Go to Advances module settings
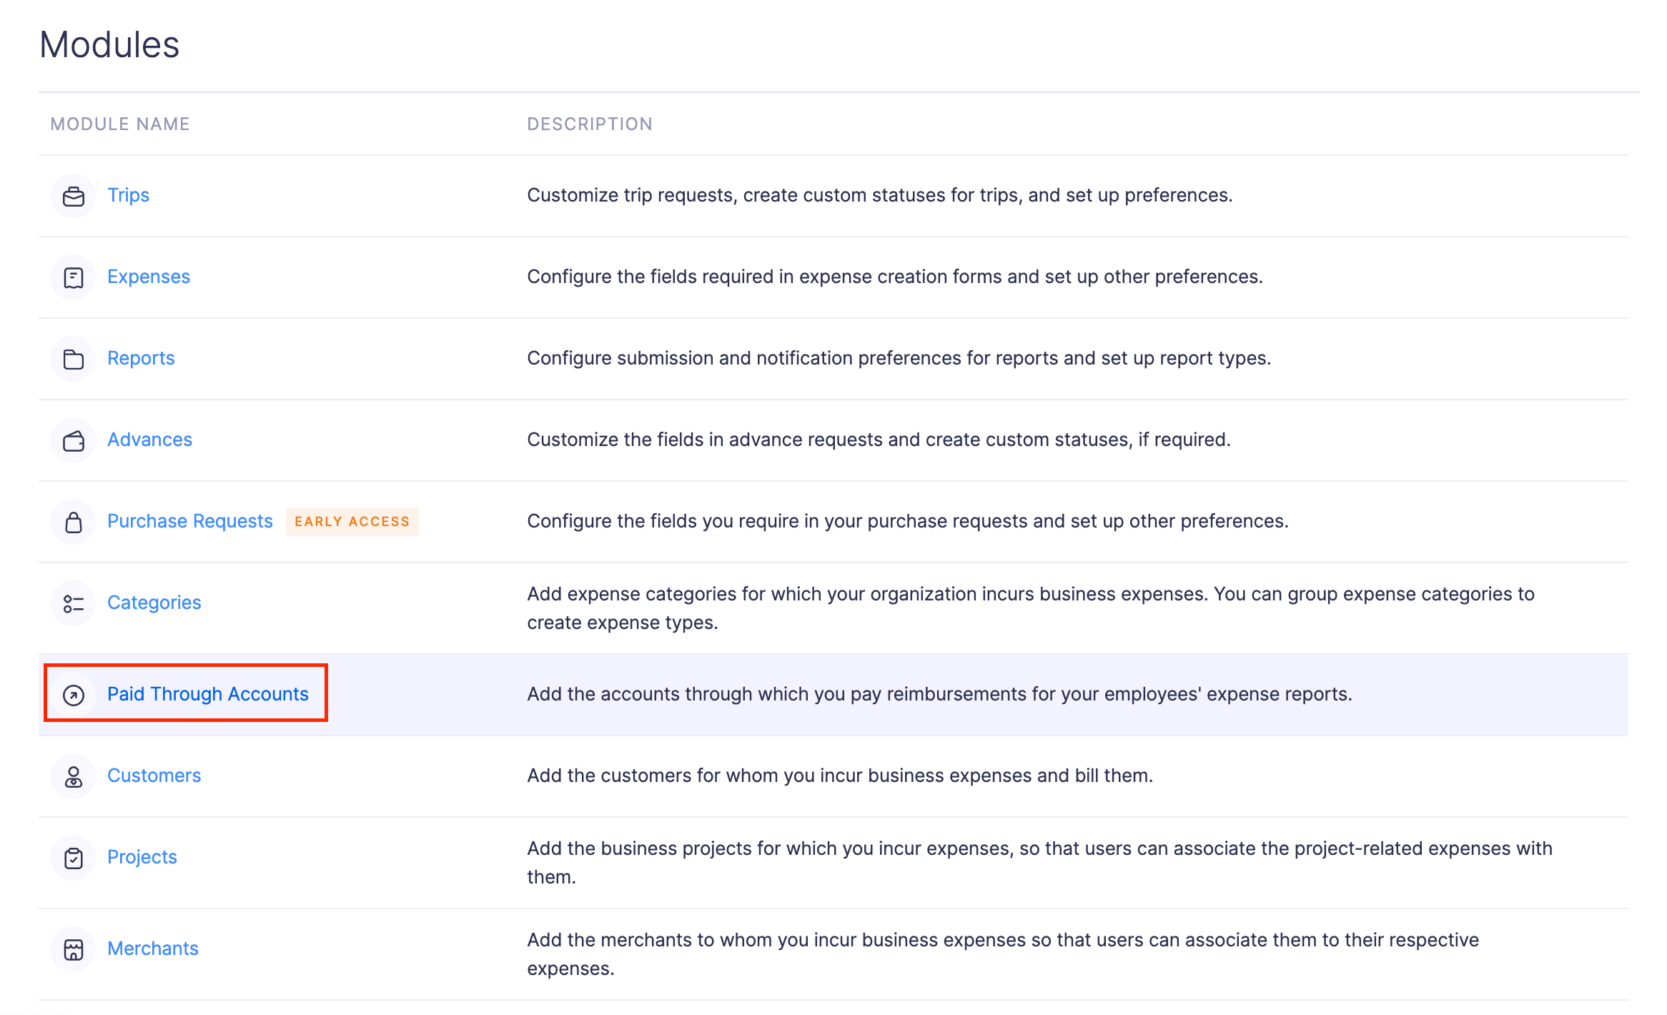 click(149, 440)
